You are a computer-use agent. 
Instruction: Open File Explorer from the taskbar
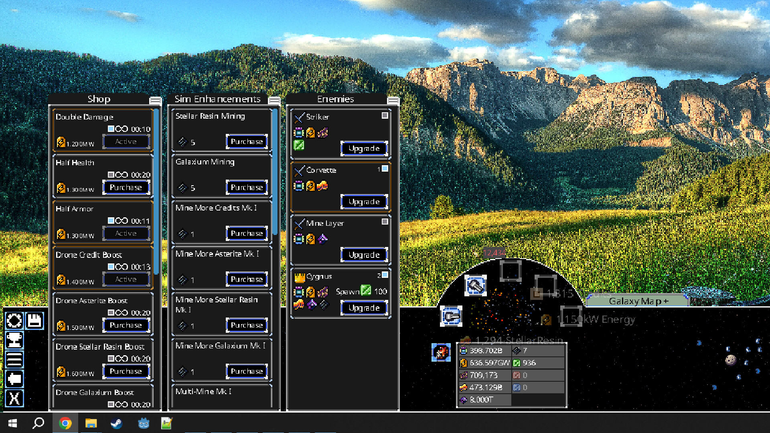[91, 423]
